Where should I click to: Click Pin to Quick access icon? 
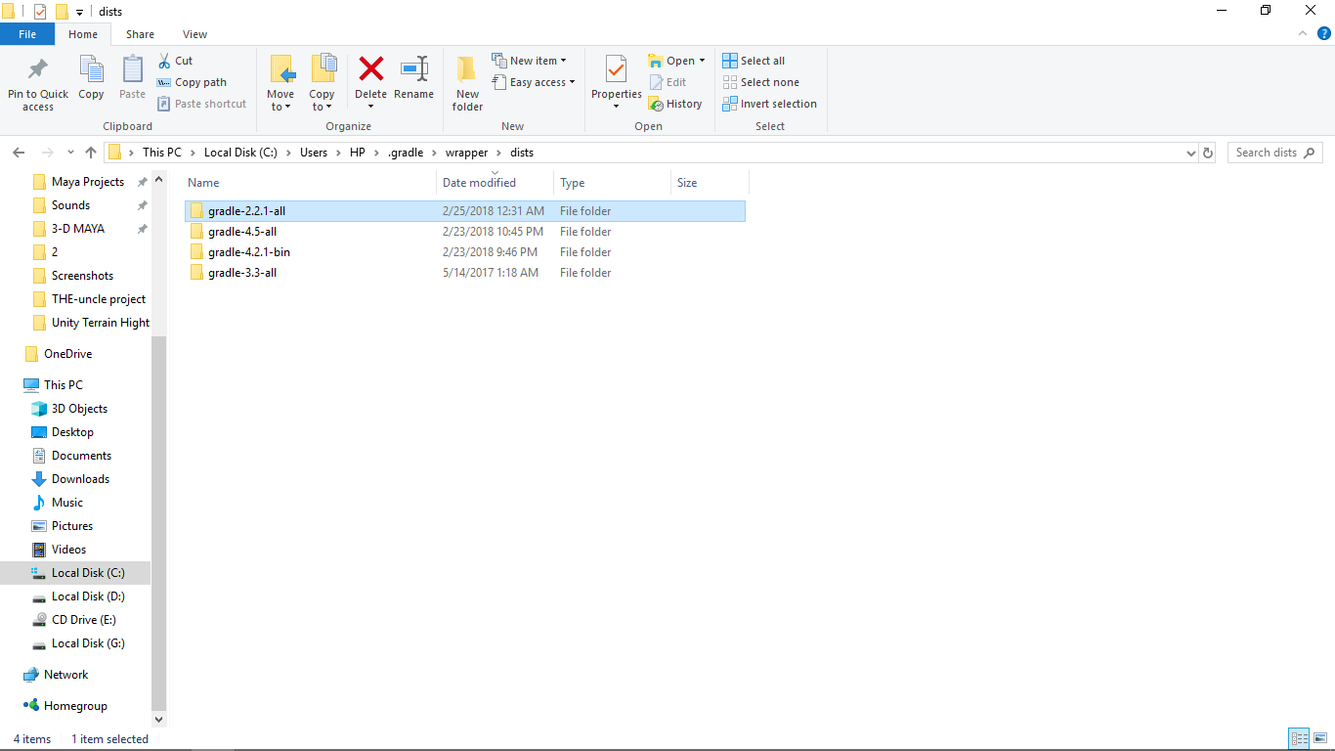[38, 70]
